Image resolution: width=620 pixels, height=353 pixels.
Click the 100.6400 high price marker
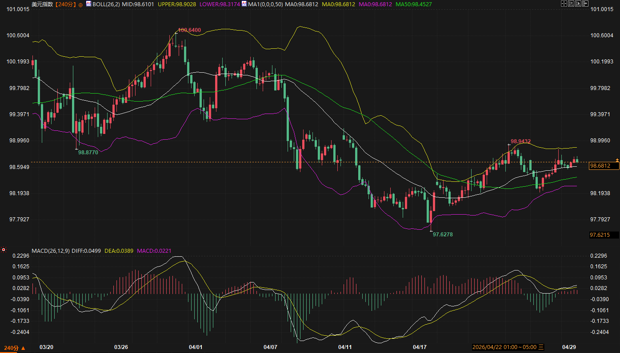pyautogui.click(x=189, y=30)
